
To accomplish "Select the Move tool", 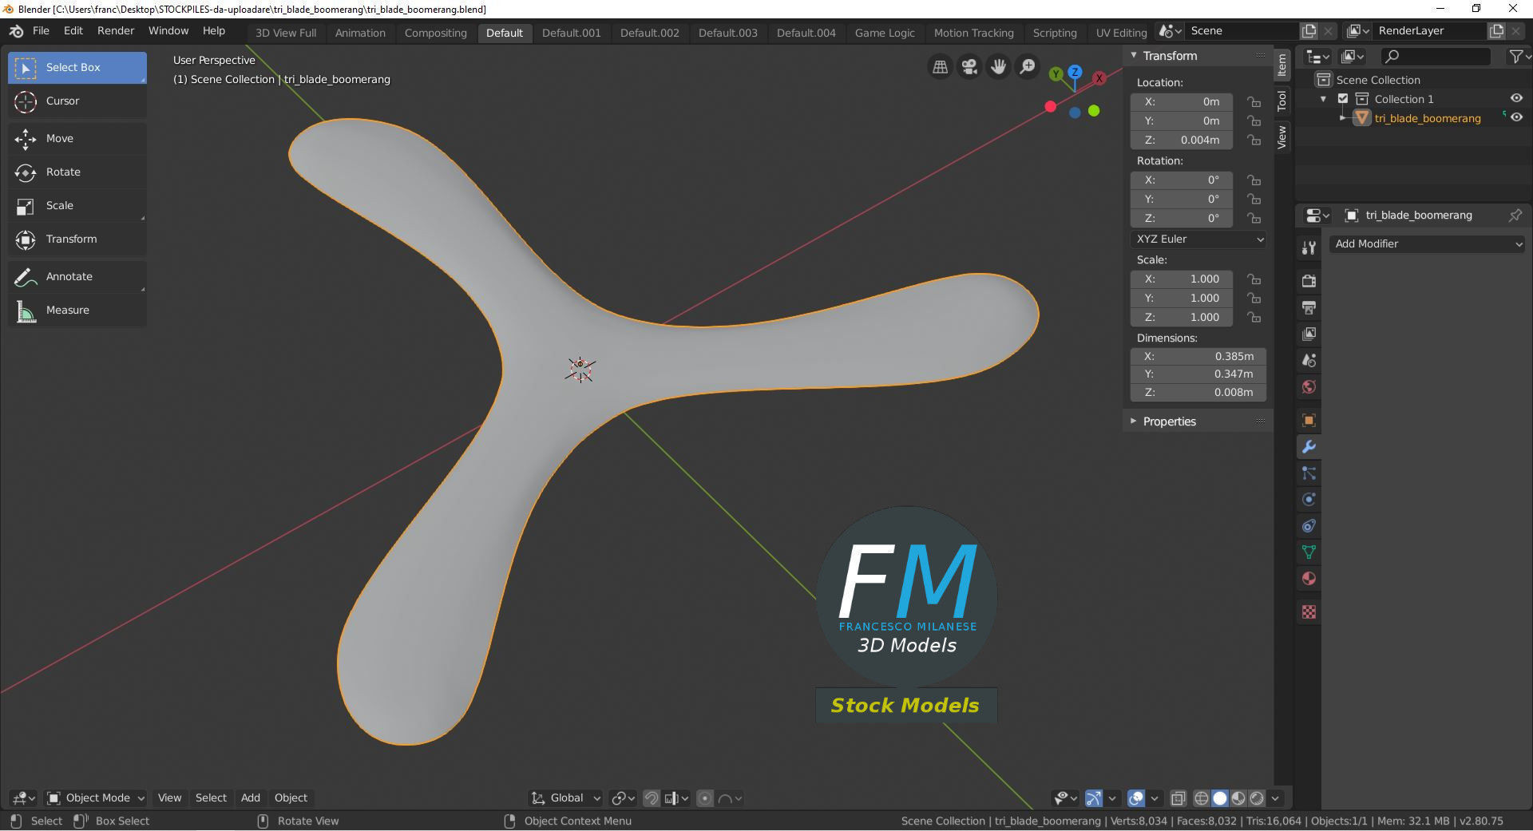I will pyautogui.click(x=77, y=139).
